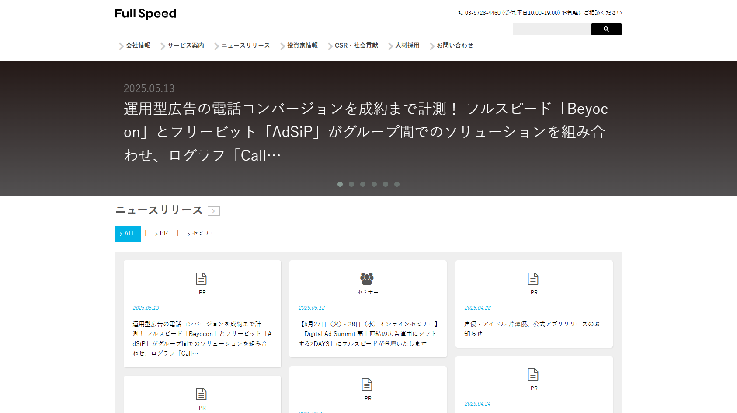Click into the site search field
This screenshot has width=737, height=413.
[552, 29]
